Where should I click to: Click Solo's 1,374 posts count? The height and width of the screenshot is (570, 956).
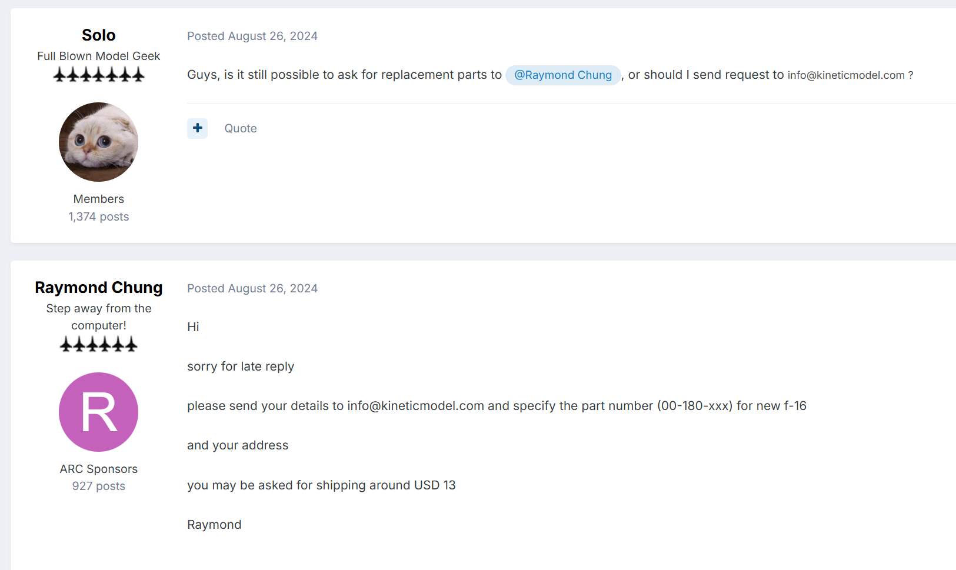tap(99, 216)
